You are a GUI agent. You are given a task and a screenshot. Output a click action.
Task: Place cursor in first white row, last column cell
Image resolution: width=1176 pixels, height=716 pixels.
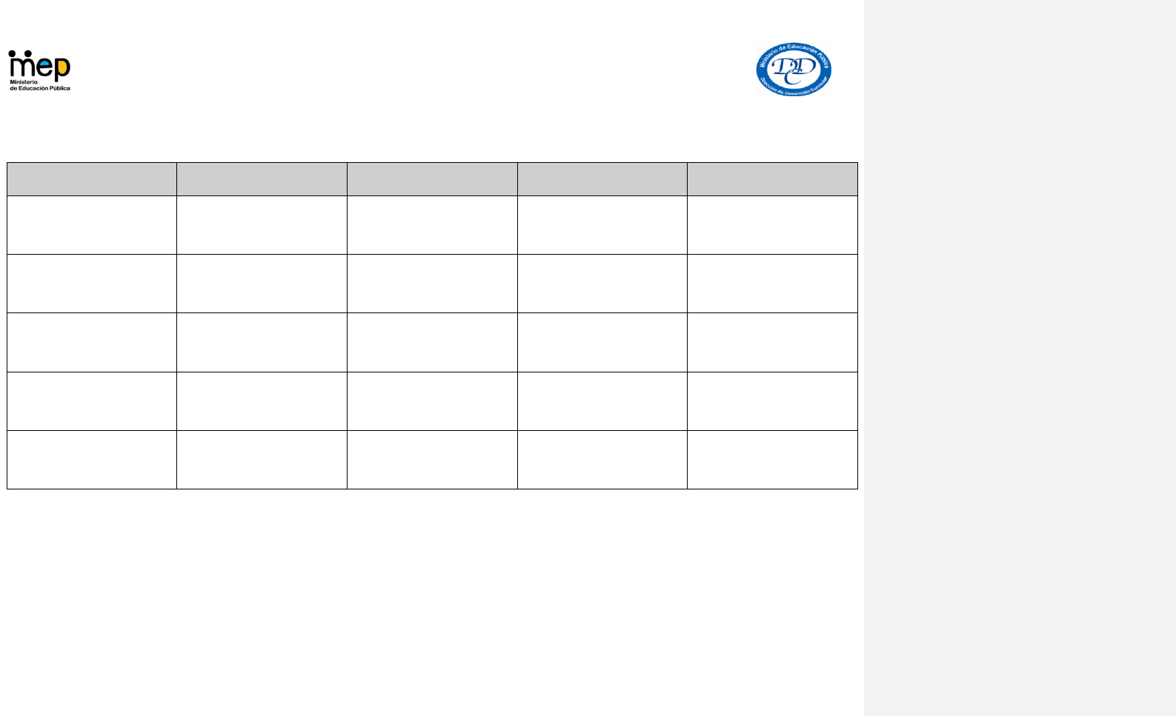[x=772, y=225]
